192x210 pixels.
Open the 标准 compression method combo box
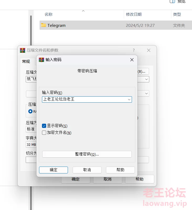31,129
